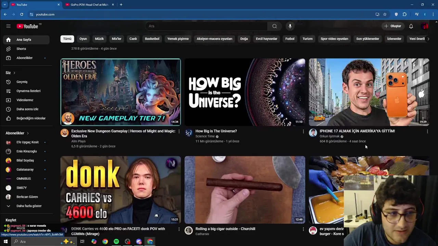Open Oynatma listeleri playlists
This screenshot has width=438, height=246.
[26, 91]
